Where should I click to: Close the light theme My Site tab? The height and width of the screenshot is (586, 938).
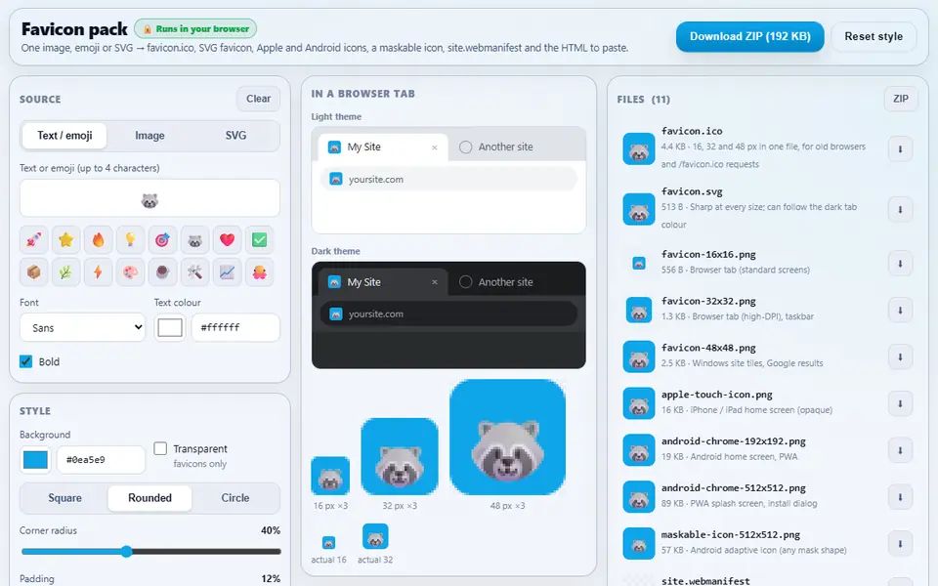click(x=435, y=147)
